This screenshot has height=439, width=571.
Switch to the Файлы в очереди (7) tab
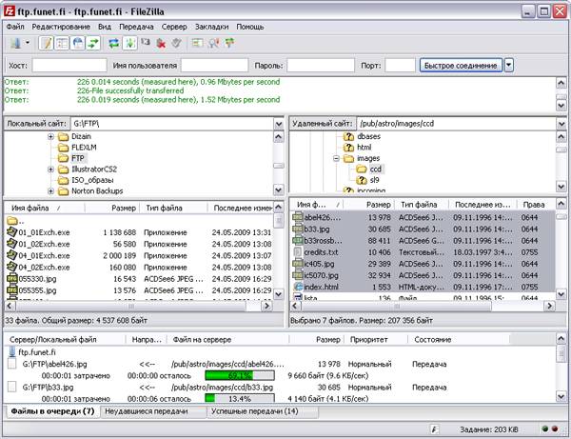(x=52, y=411)
